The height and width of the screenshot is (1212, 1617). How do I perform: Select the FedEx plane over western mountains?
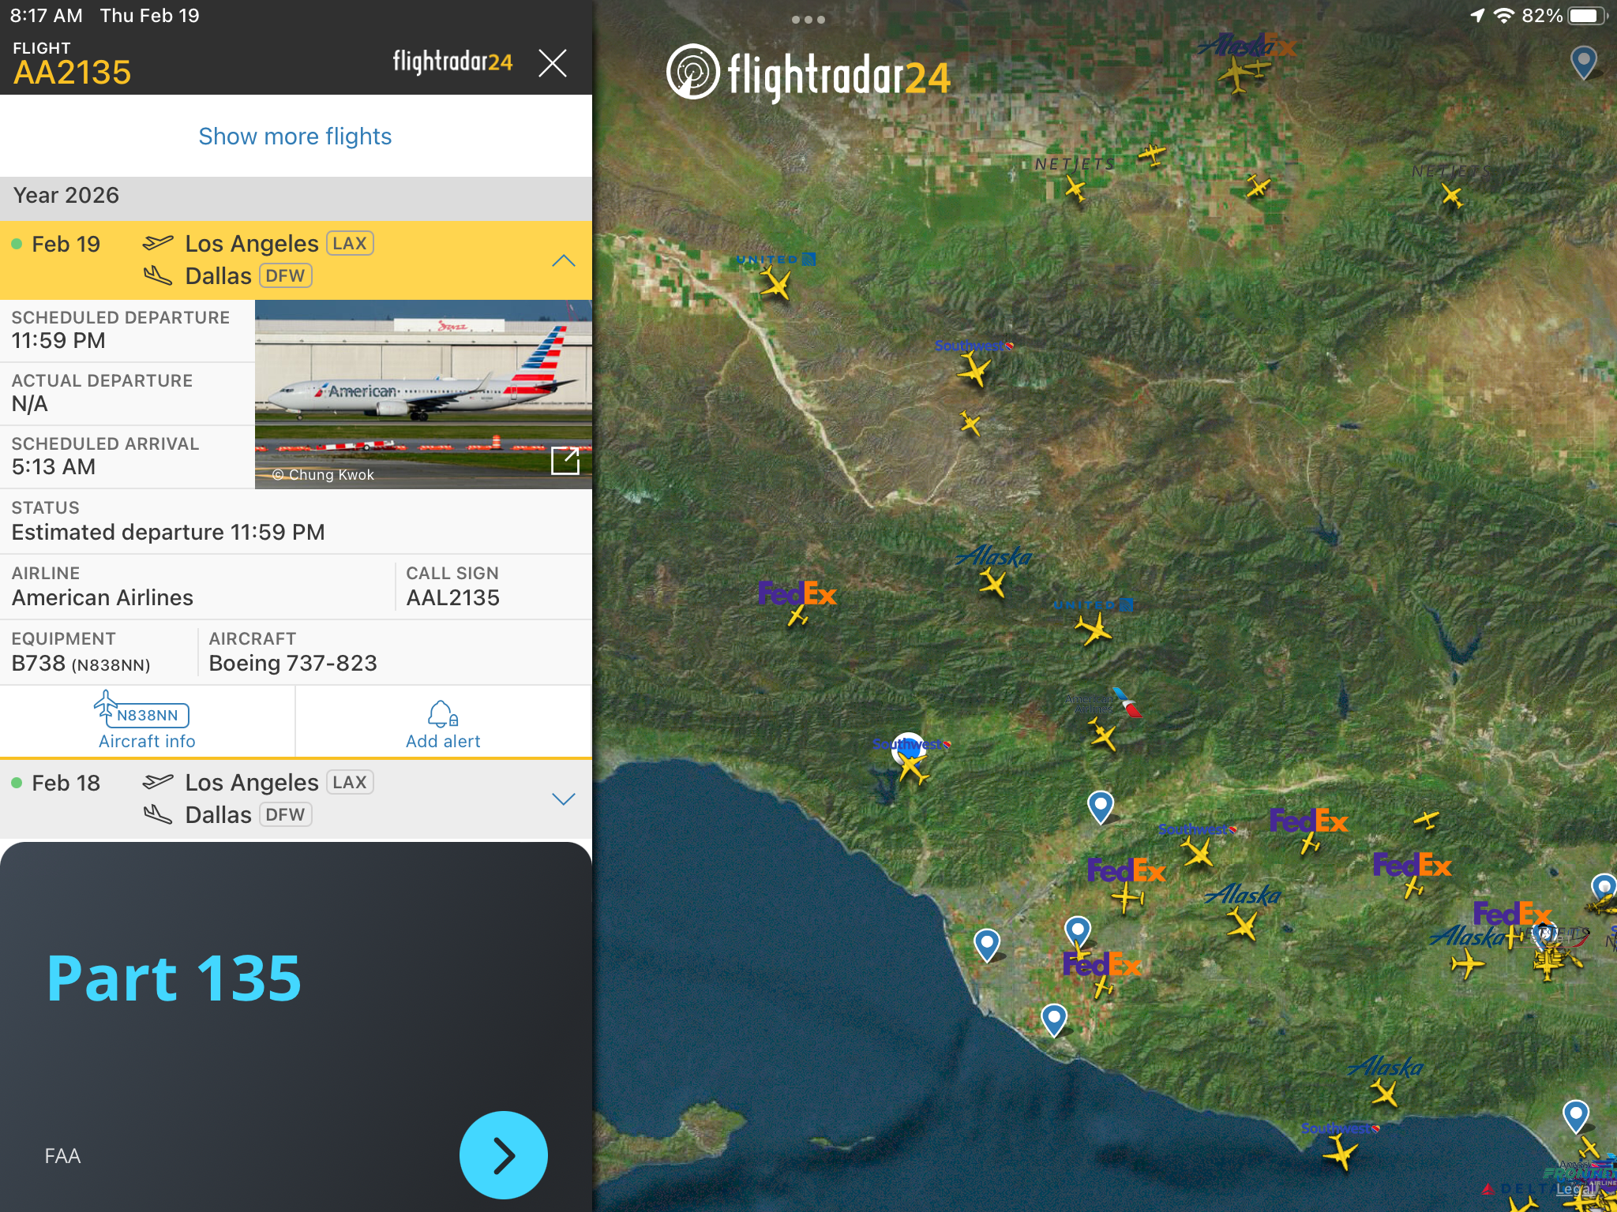[797, 615]
